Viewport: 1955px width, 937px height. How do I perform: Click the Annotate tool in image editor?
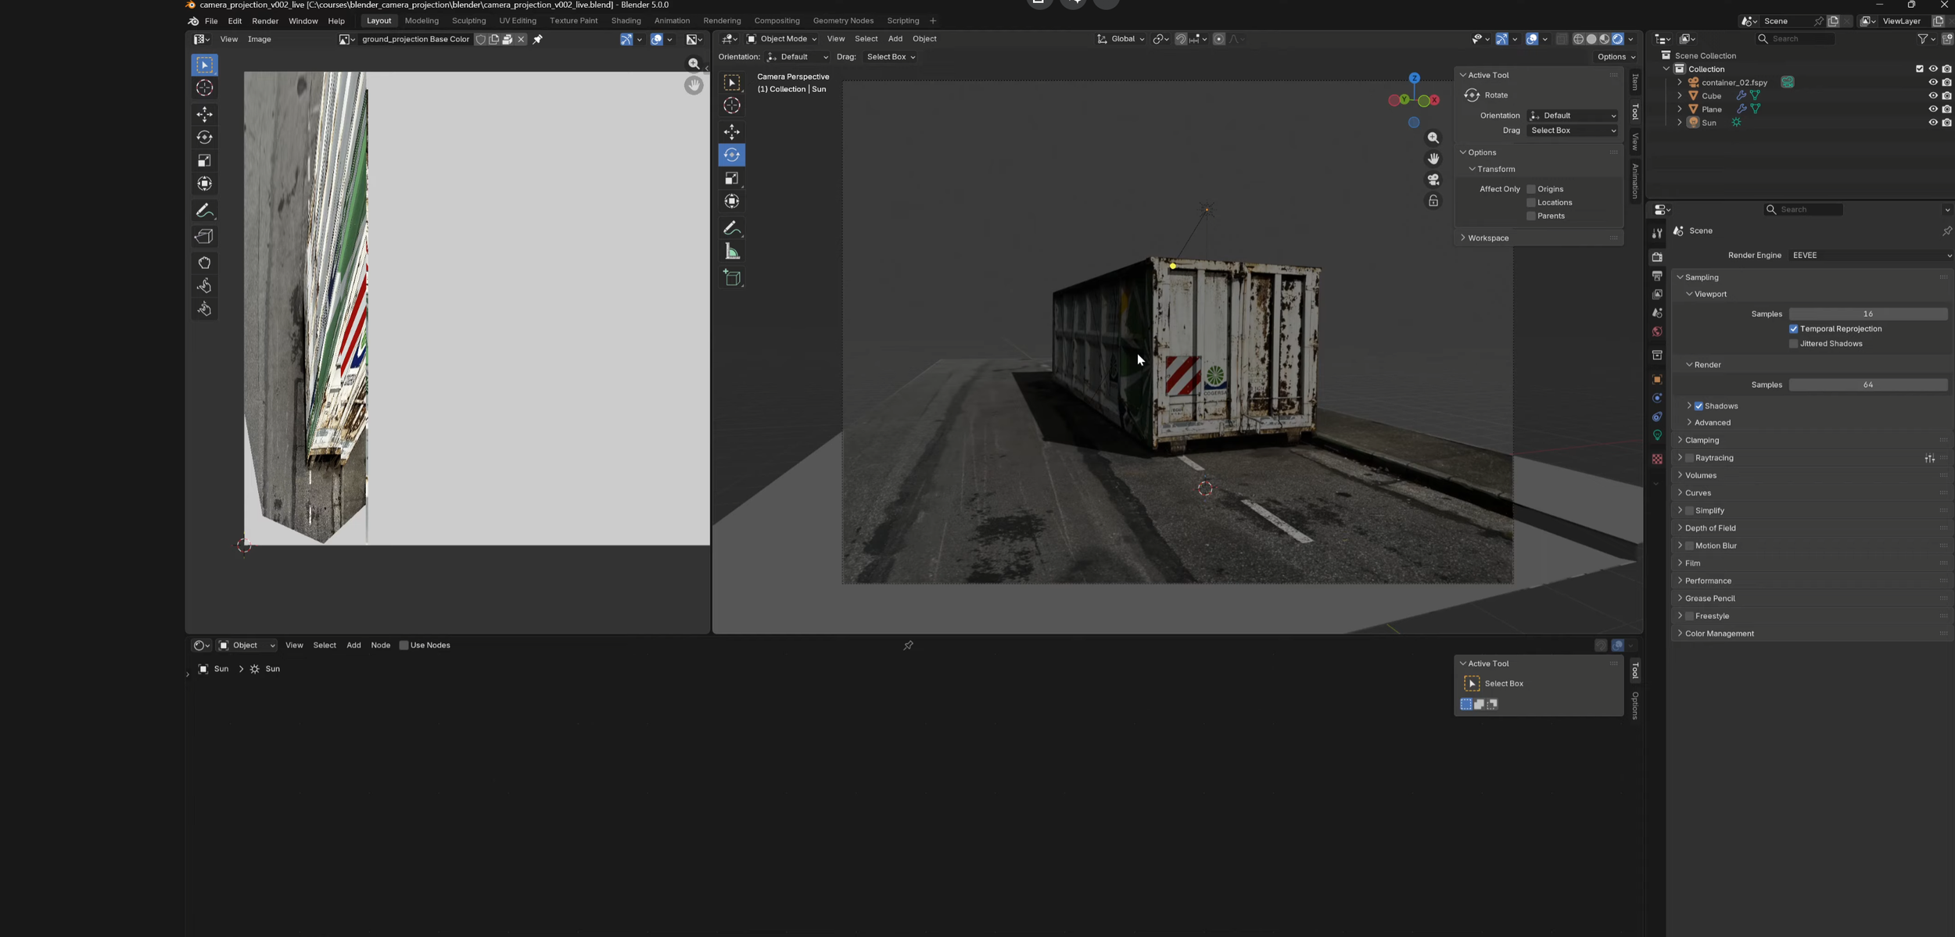point(205,211)
